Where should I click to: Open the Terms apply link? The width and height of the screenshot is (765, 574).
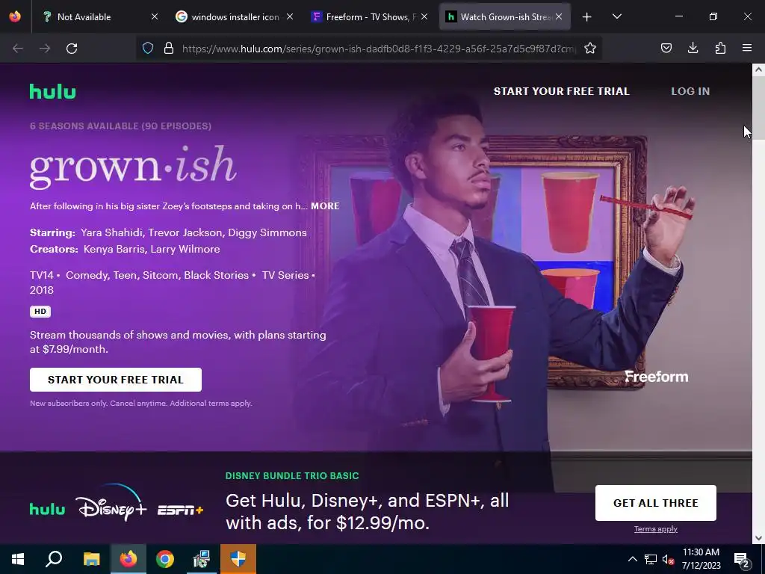point(656,529)
